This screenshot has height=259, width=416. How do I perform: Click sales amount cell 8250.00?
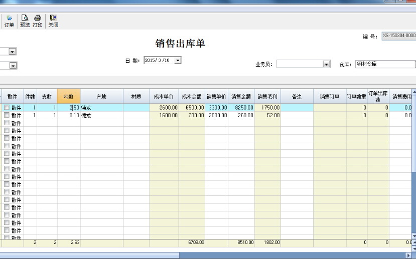(x=241, y=108)
